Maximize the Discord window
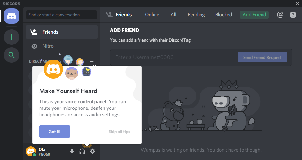This screenshot has height=160, width=302. [288, 4]
